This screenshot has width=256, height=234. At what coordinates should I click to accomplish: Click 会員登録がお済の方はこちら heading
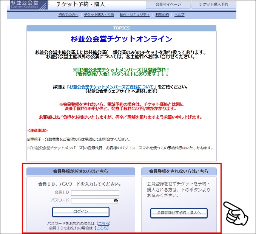pos(80,171)
